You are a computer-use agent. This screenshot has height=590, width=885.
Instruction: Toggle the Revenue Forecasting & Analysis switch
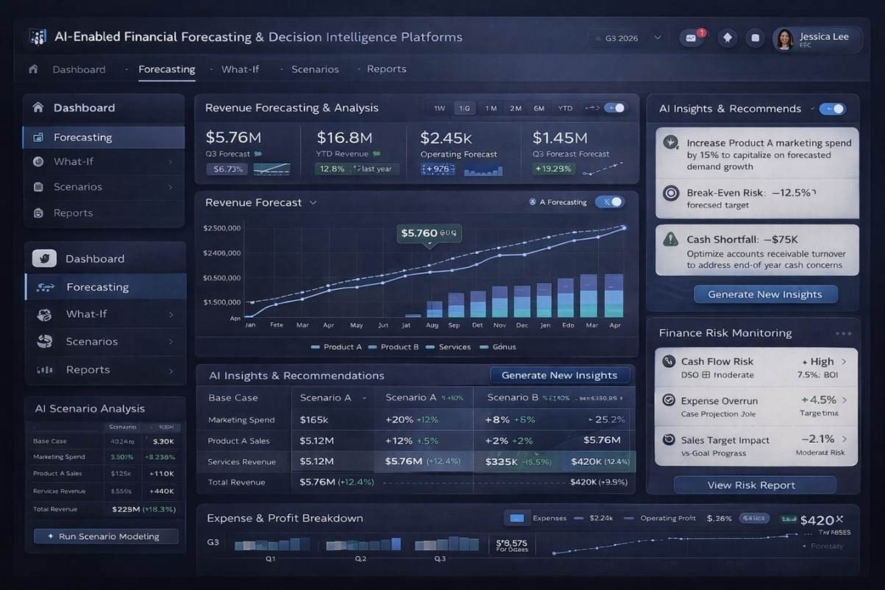coord(614,108)
